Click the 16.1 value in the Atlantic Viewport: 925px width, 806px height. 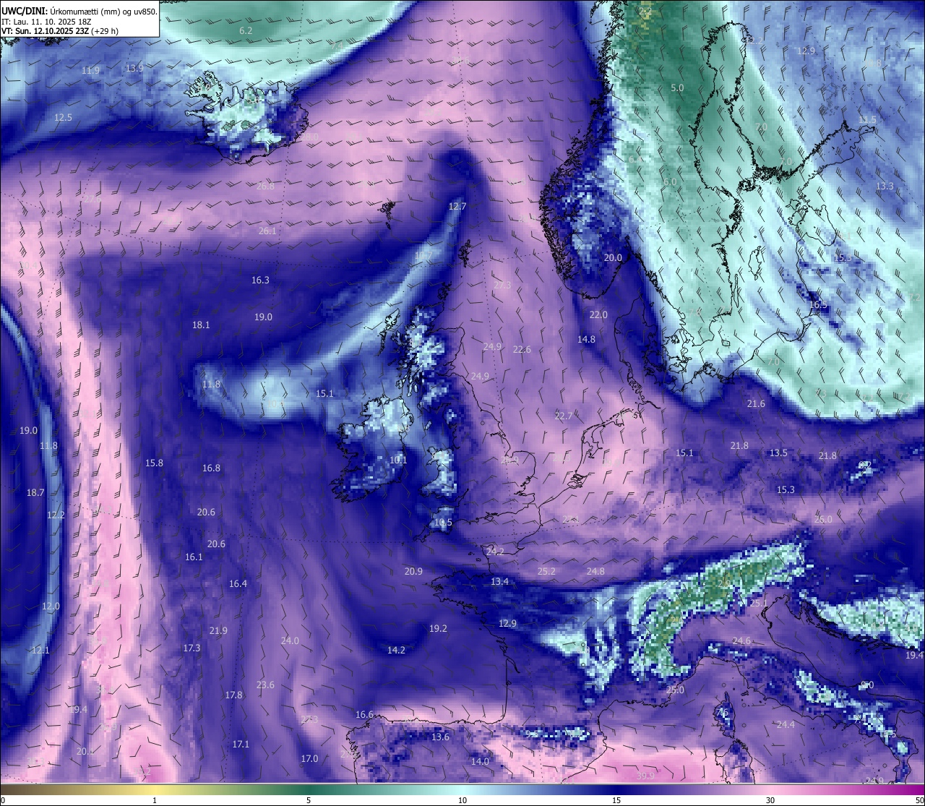click(x=194, y=557)
